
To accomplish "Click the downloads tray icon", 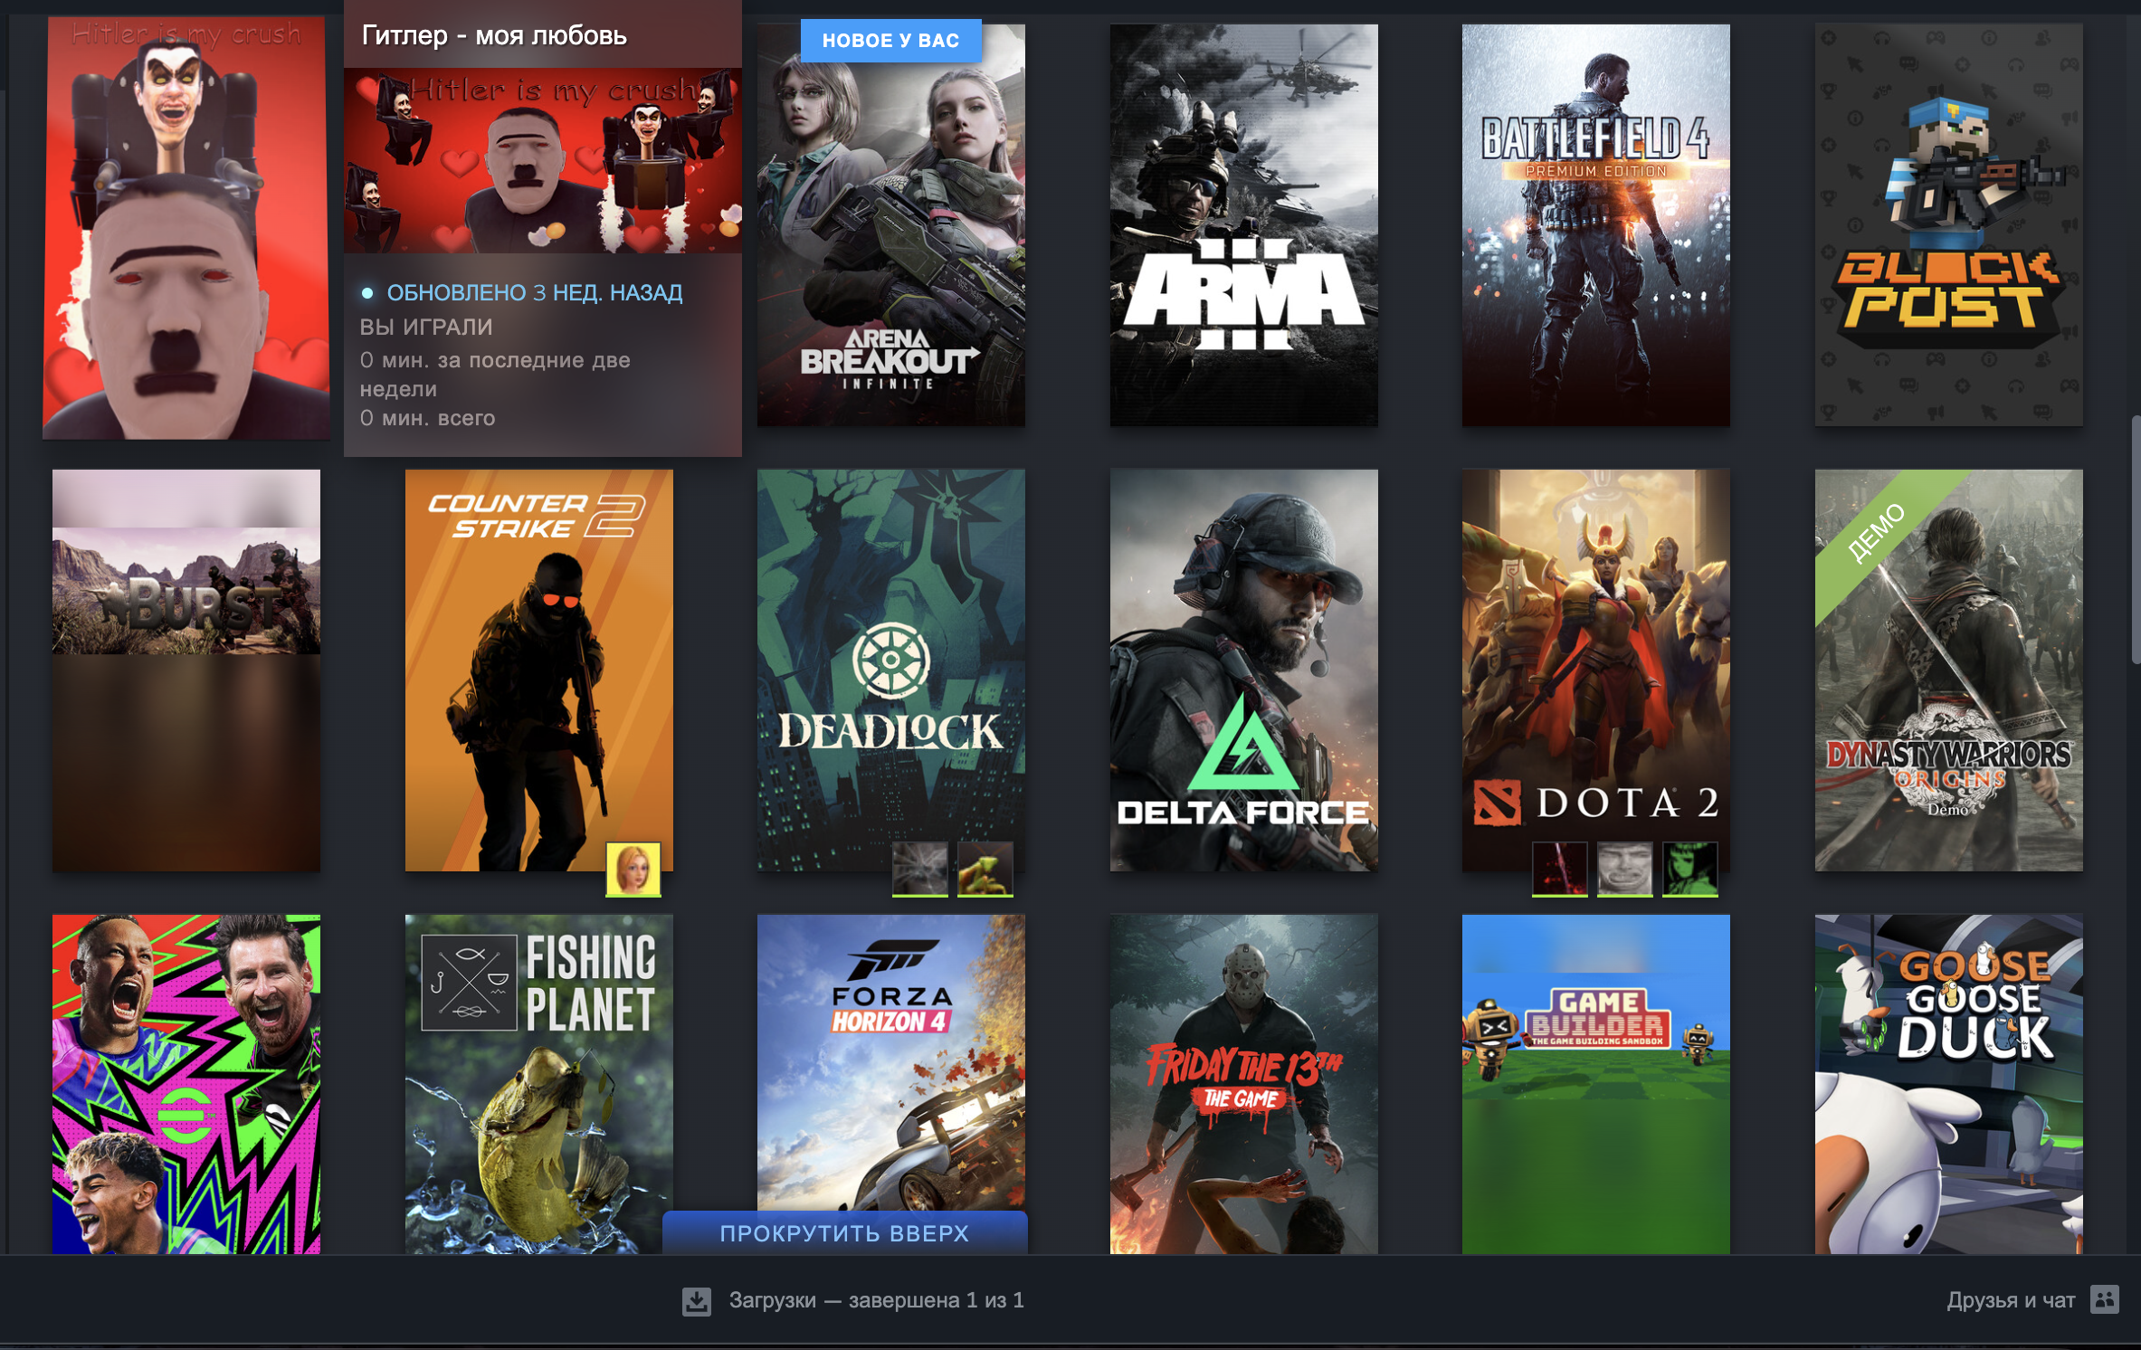I will pyautogui.click(x=696, y=1301).
